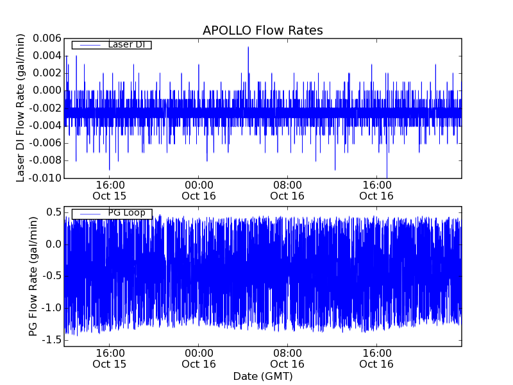Click the Laser DI Flow Rate y-axis label

pos(21,108)
